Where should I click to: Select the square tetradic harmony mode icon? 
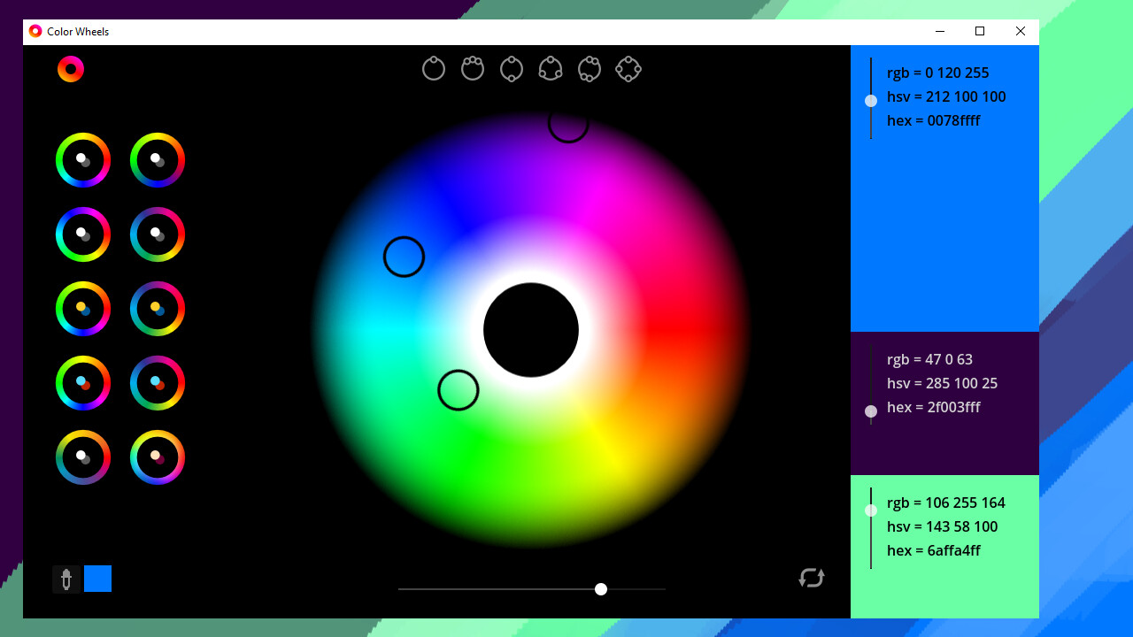pyautogui.click(x=628, y=68)
